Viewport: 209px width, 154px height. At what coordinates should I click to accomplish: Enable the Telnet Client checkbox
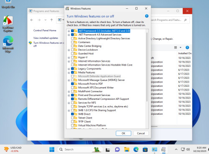[72, 118]
